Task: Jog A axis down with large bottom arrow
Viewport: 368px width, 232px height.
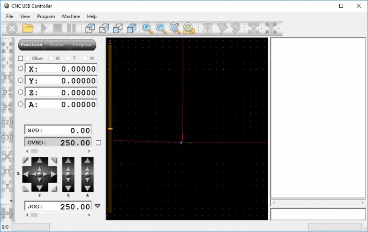Action: point(88,188)
